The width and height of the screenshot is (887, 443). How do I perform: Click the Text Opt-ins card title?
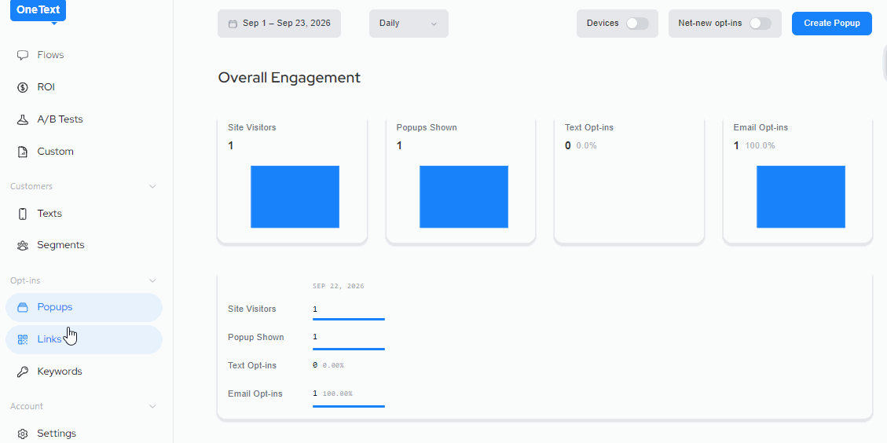pyautogui.click(x=589, y=127)
